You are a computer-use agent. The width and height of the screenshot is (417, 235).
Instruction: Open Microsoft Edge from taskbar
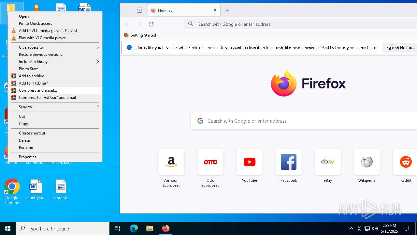134,228
